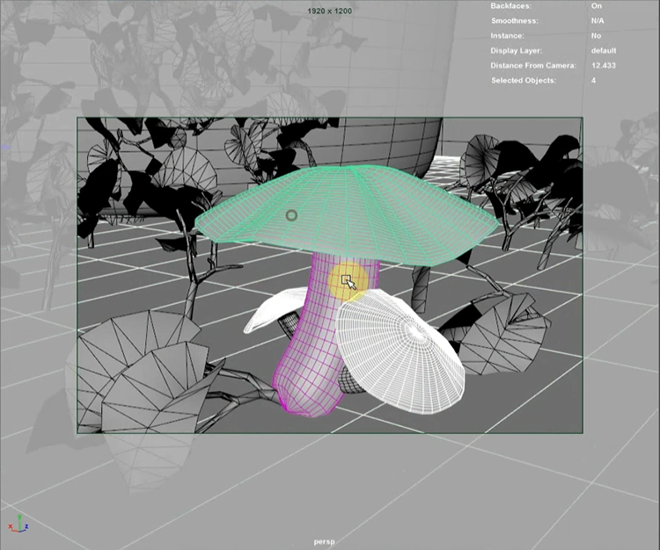Viewport: 660px width, 550px height.
Task: Click the Display Layer: heads-up label
Action: pyautogui.click(x=516, y=50)
